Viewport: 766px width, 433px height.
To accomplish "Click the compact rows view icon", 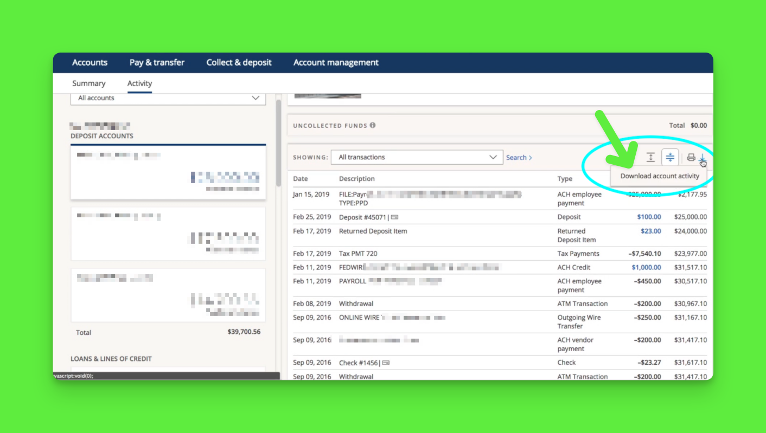I will click(x=670, y=157).
